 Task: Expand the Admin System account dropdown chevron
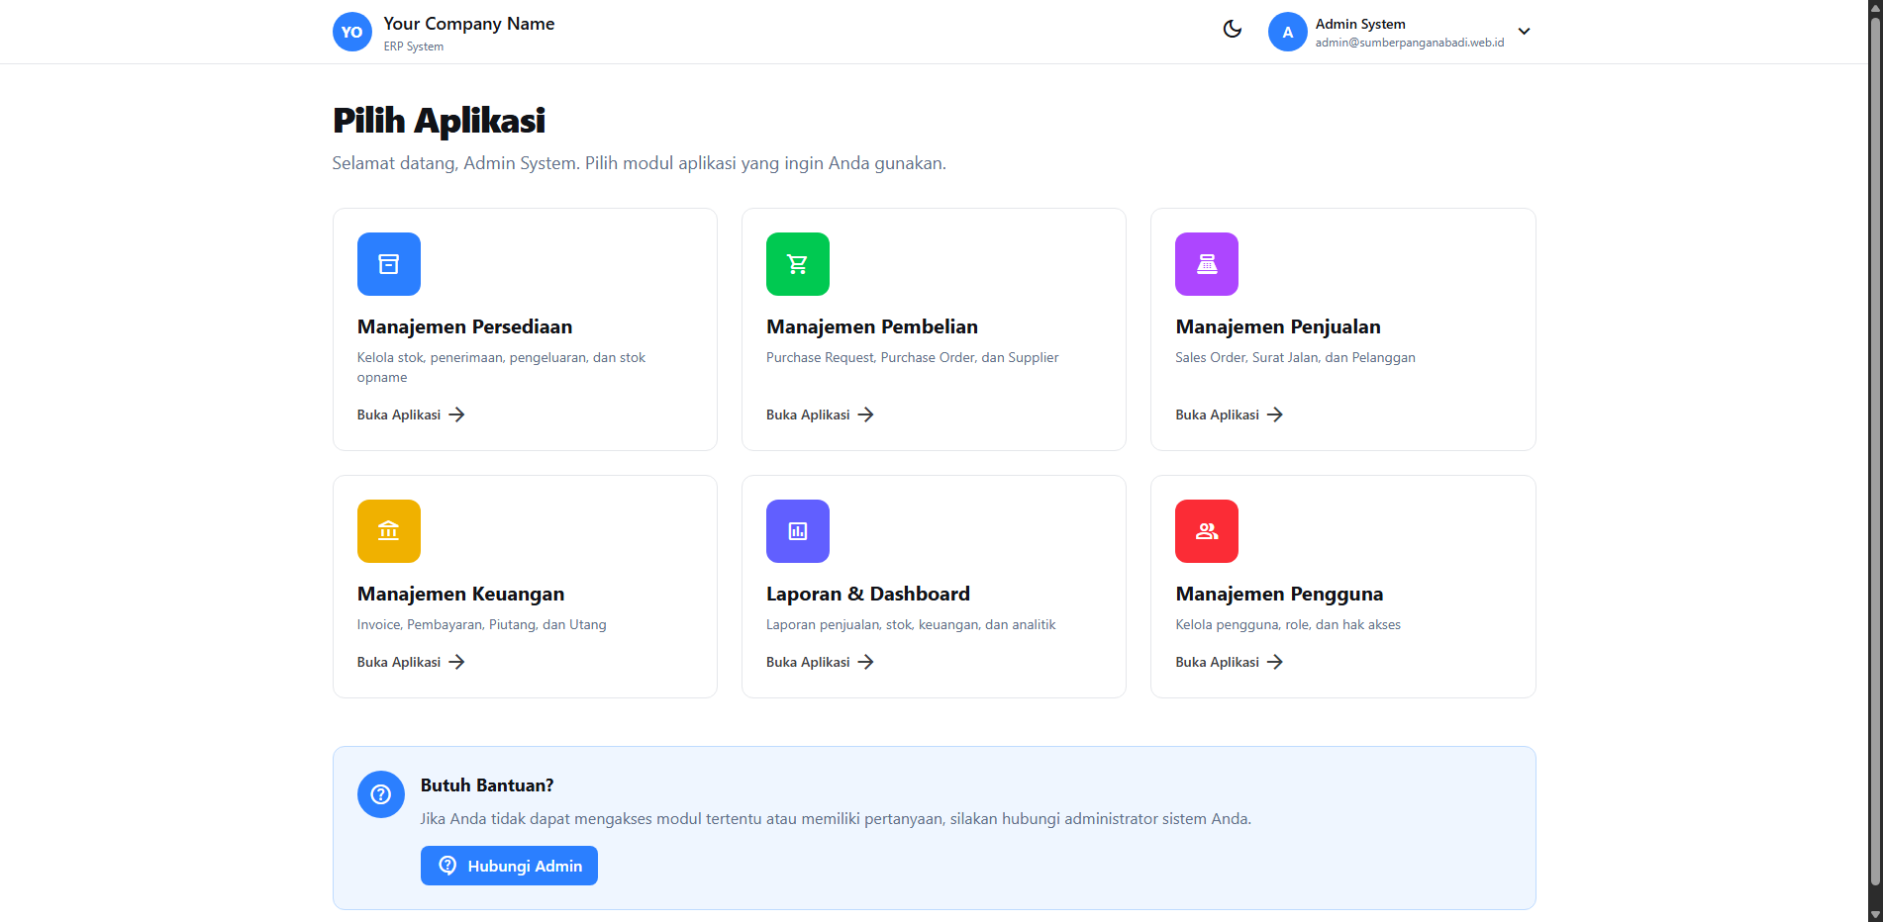pos(1524,32)
